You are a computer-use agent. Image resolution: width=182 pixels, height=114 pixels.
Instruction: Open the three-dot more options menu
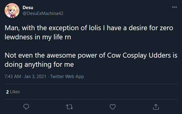pyautogui.click(x=174, y=7)
